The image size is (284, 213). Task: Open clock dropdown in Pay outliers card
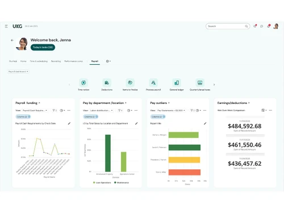(198, 110)
